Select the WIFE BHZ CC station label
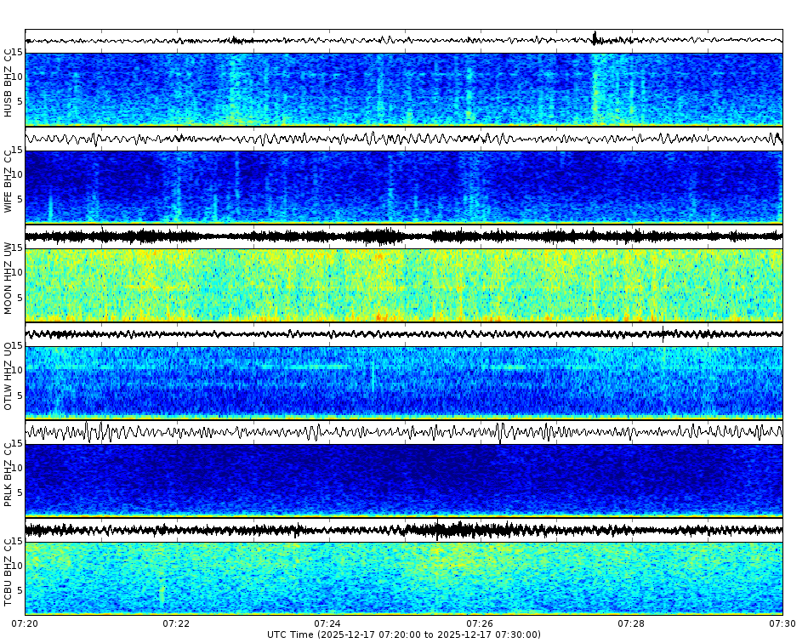The width and height of the screenshot is (808, 643). click(9, 180)
